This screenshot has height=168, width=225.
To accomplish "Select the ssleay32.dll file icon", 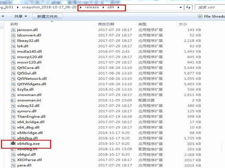I will [x=13, y=106].
